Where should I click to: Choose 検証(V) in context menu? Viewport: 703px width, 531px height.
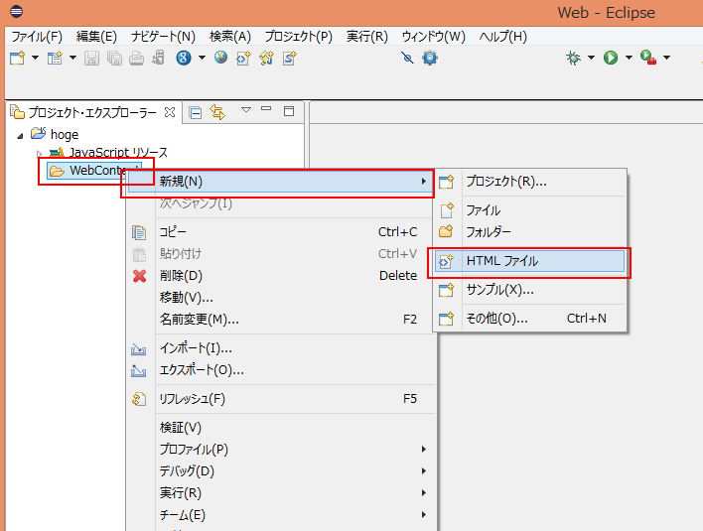(280, 428)
